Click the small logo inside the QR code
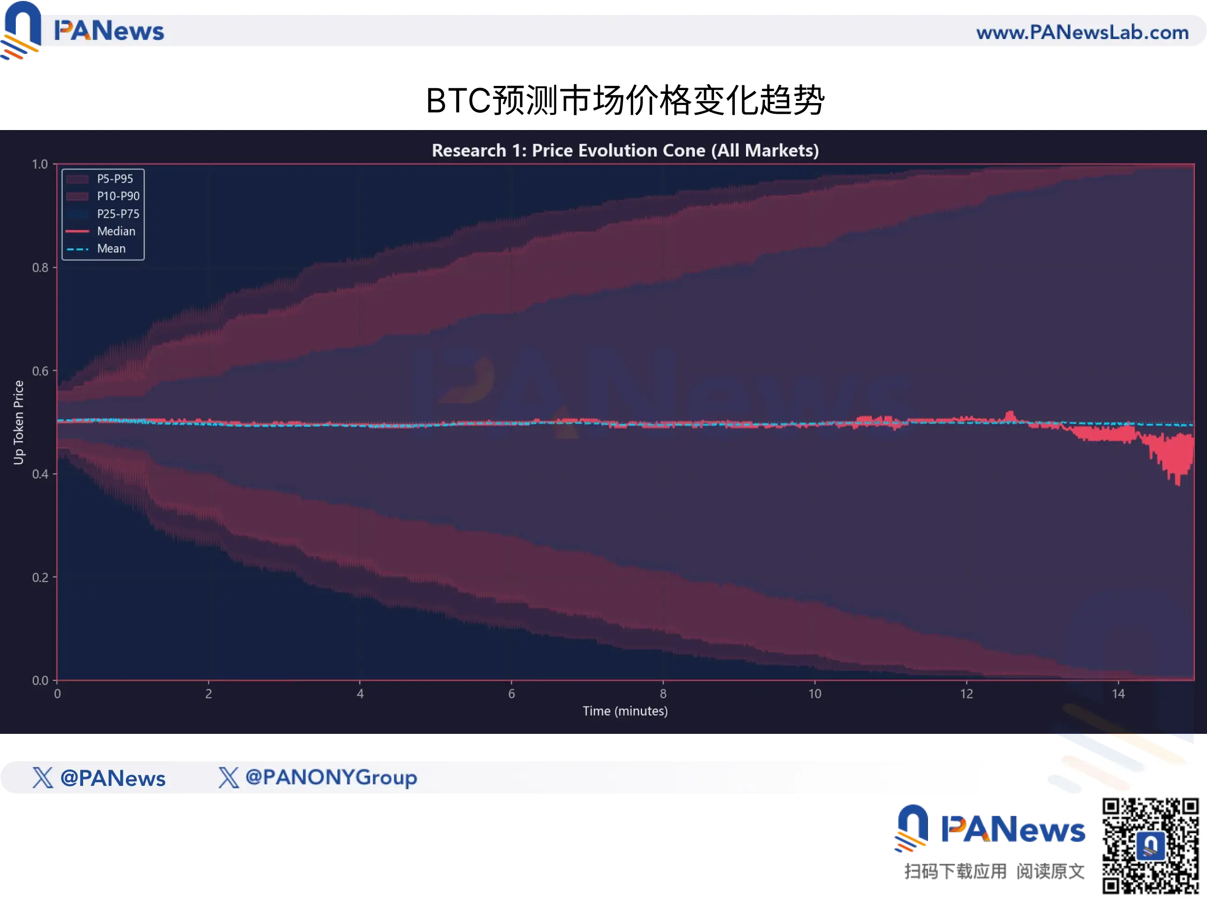Viewport: 1207px width, 902px height. click(x=1150, y=846)
